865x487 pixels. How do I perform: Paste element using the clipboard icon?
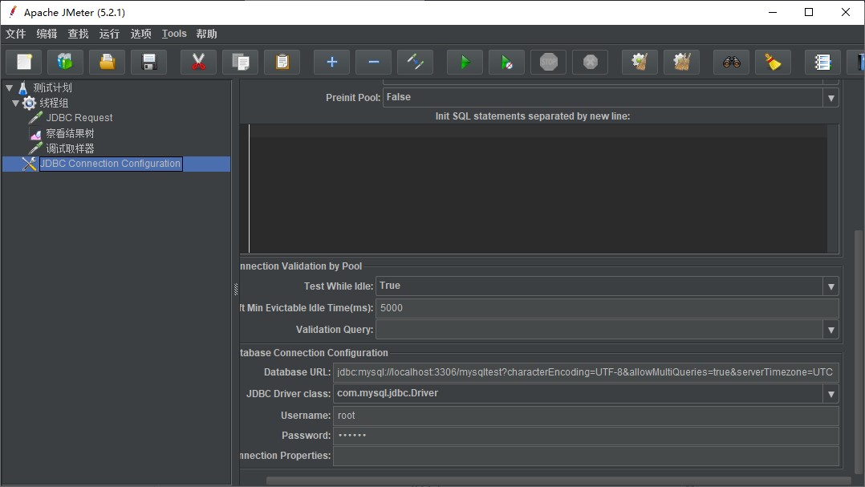tap(282, 62)
